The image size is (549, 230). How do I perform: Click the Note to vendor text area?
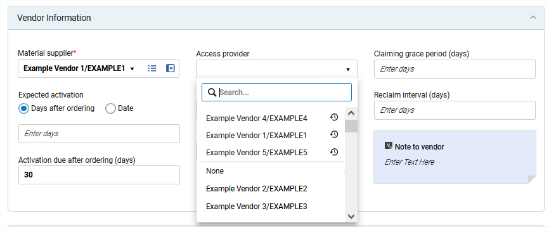point(455,162)
